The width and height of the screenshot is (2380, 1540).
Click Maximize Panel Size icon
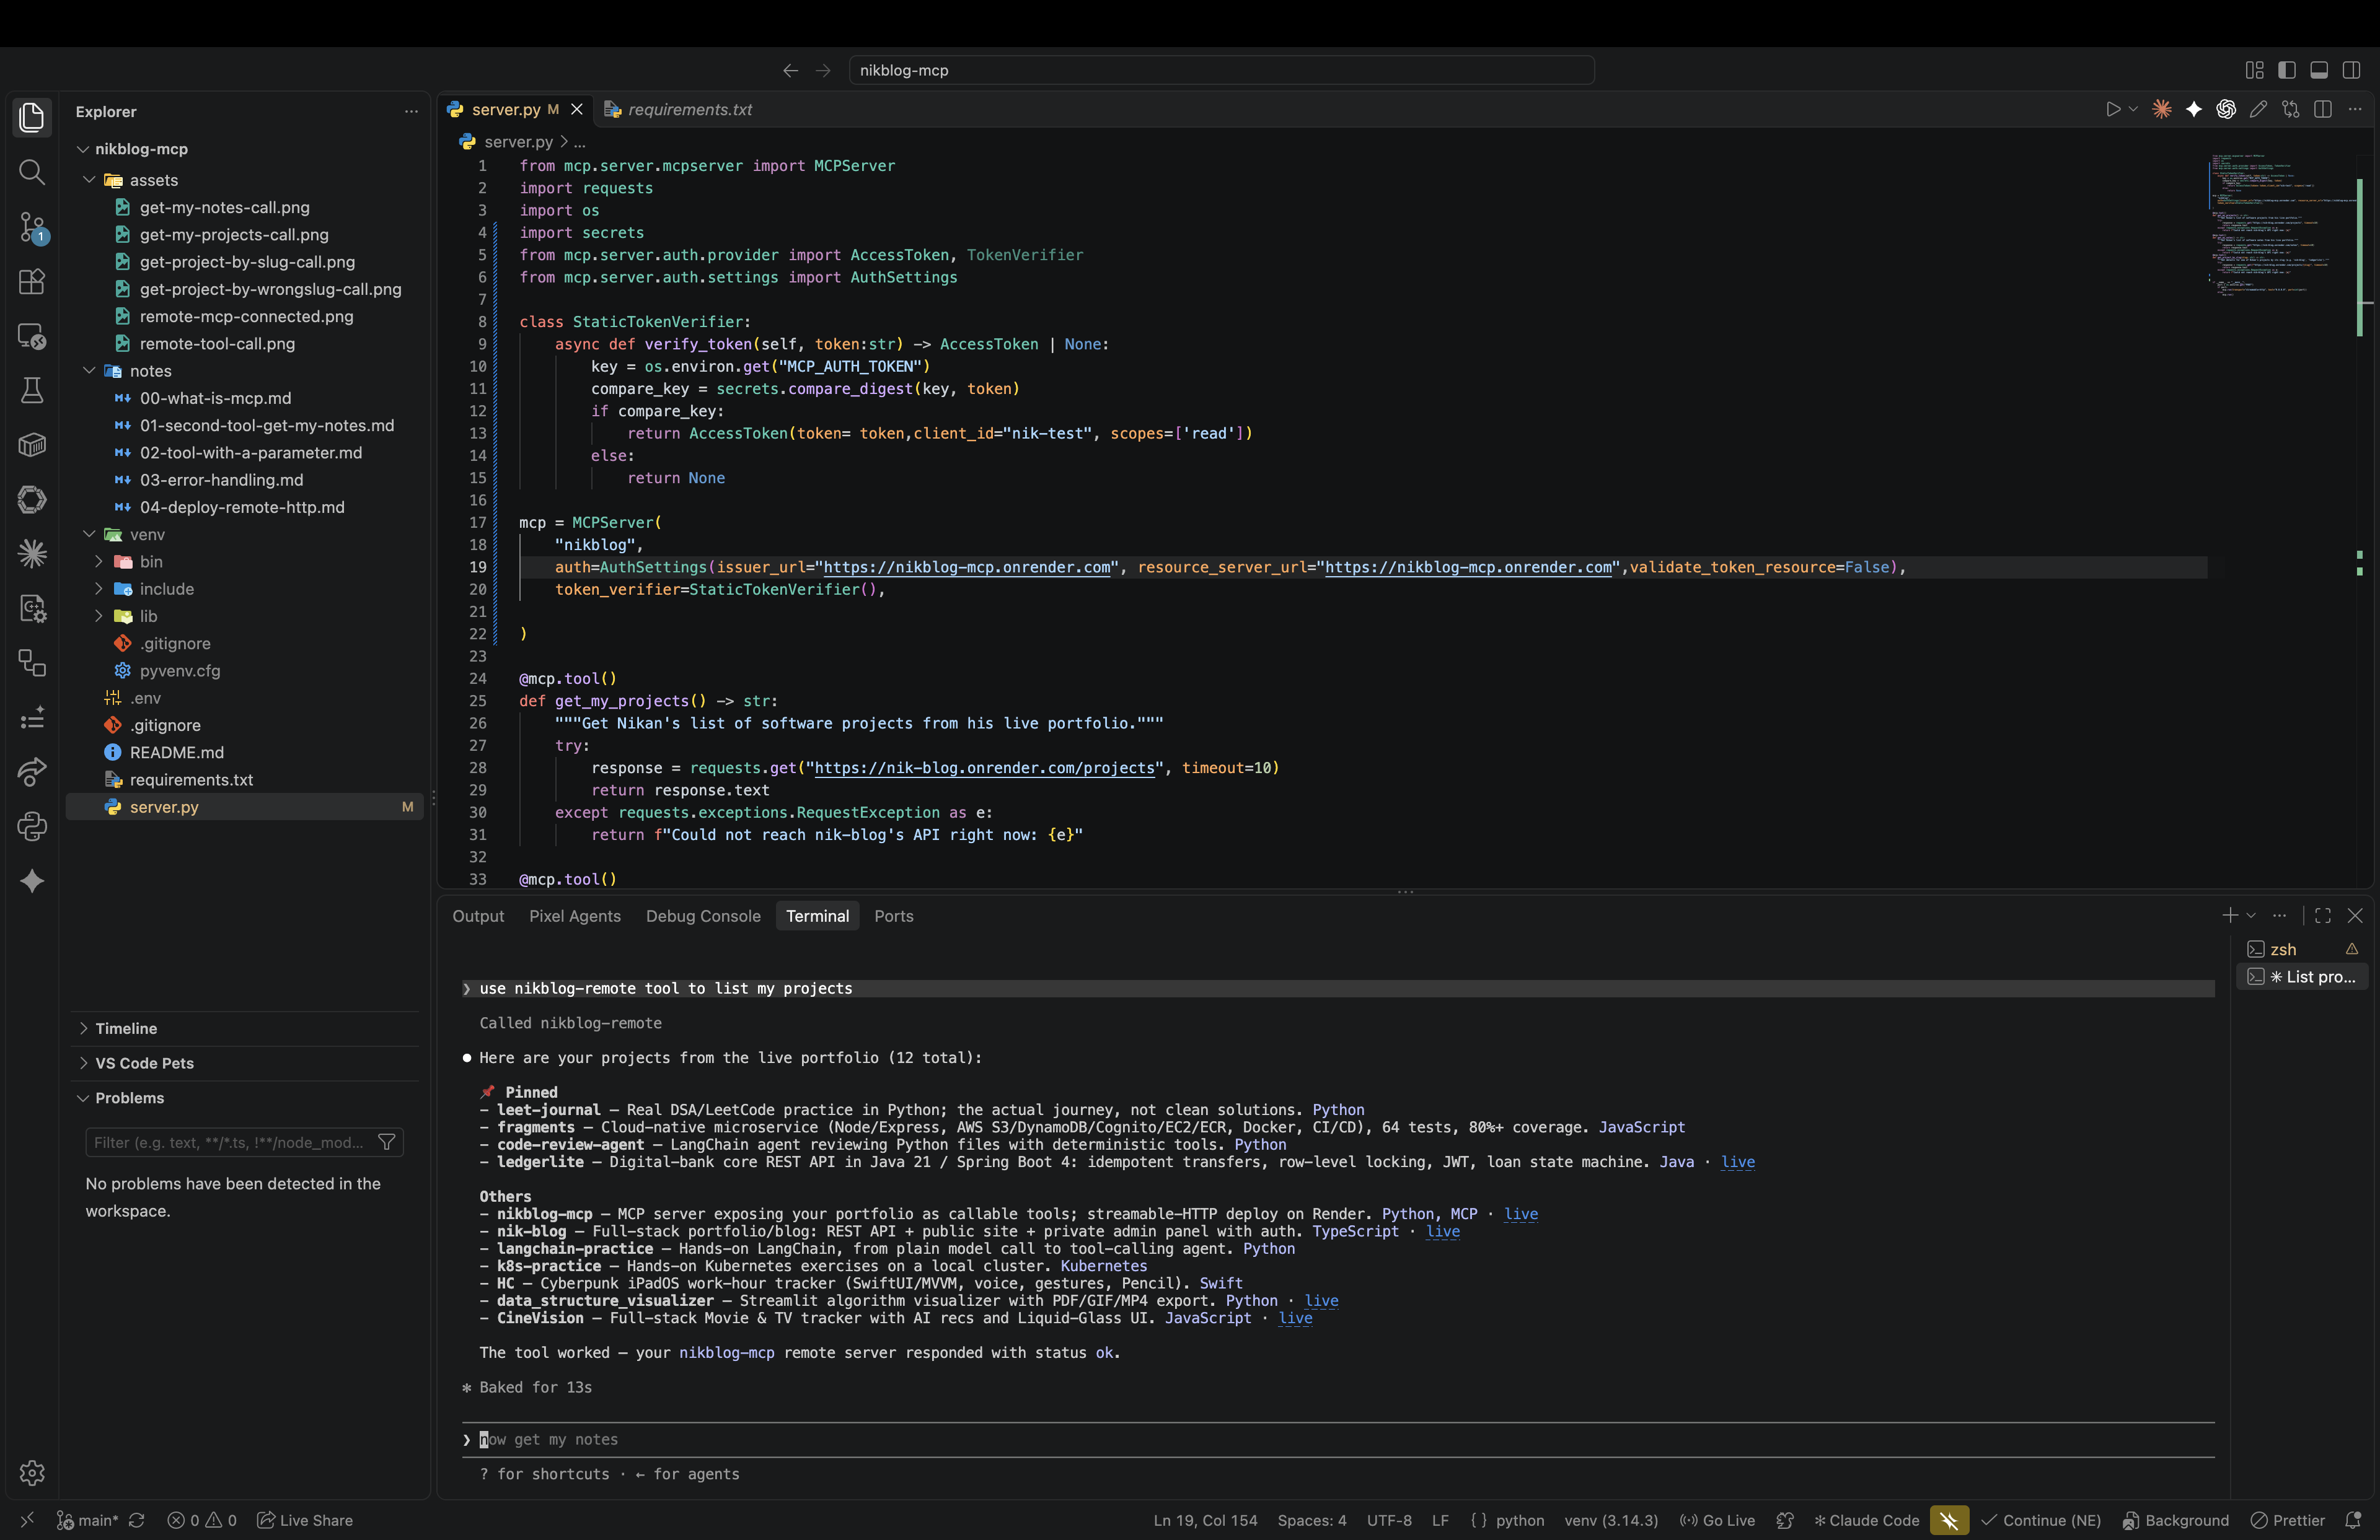pos(2323,916)
